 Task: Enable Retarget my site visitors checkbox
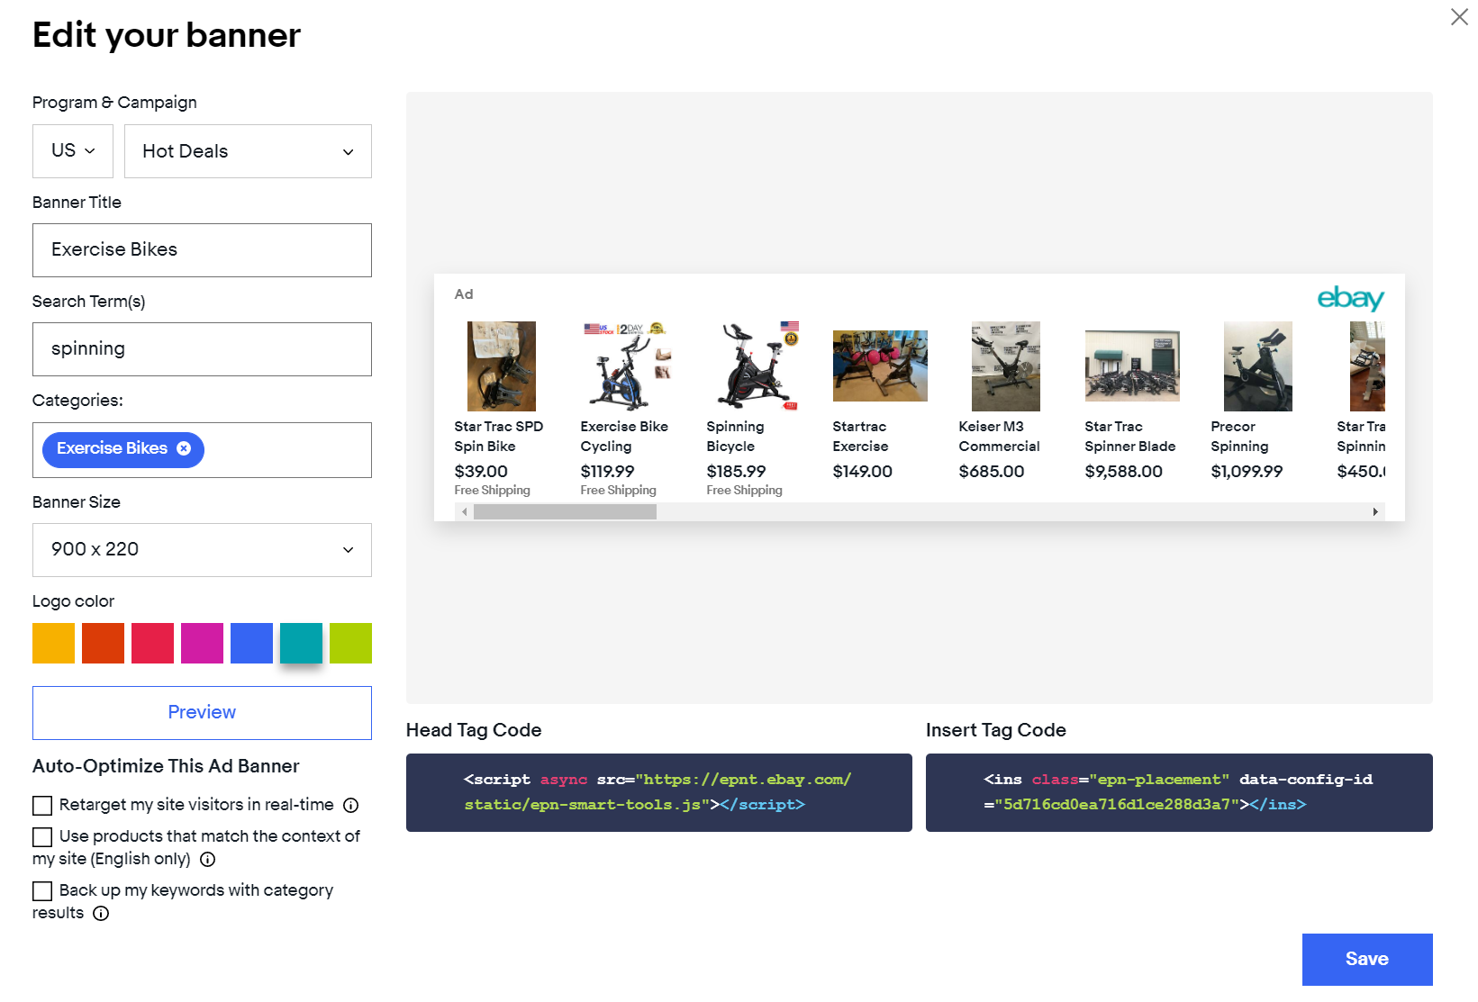pyautogui.click(x=42, y=806)
